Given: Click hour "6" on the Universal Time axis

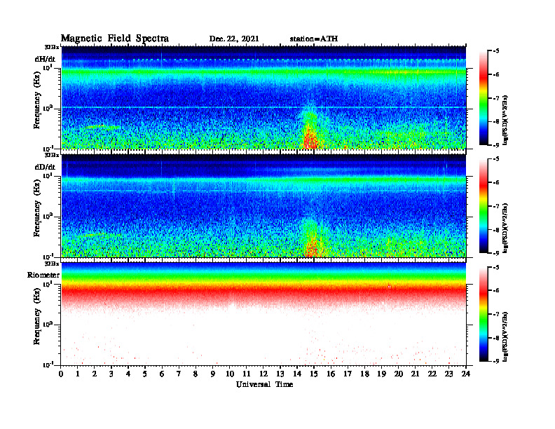Looking at the screenshot, I should coord(162,374).
